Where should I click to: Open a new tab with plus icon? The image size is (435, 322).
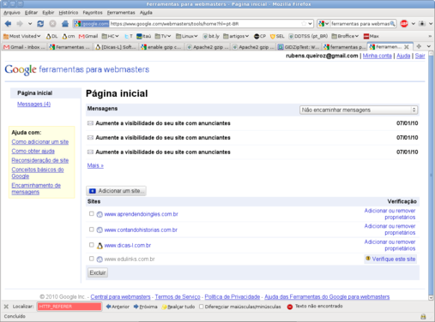[x=419, y=46]
